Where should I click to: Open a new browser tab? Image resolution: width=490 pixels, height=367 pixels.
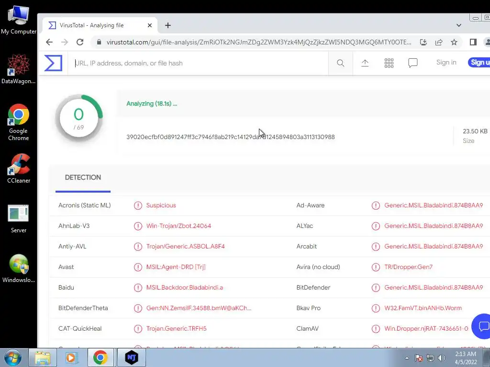168,25
